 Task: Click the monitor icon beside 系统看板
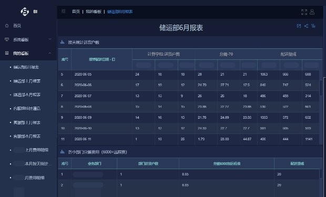click(x=7, y=39)
